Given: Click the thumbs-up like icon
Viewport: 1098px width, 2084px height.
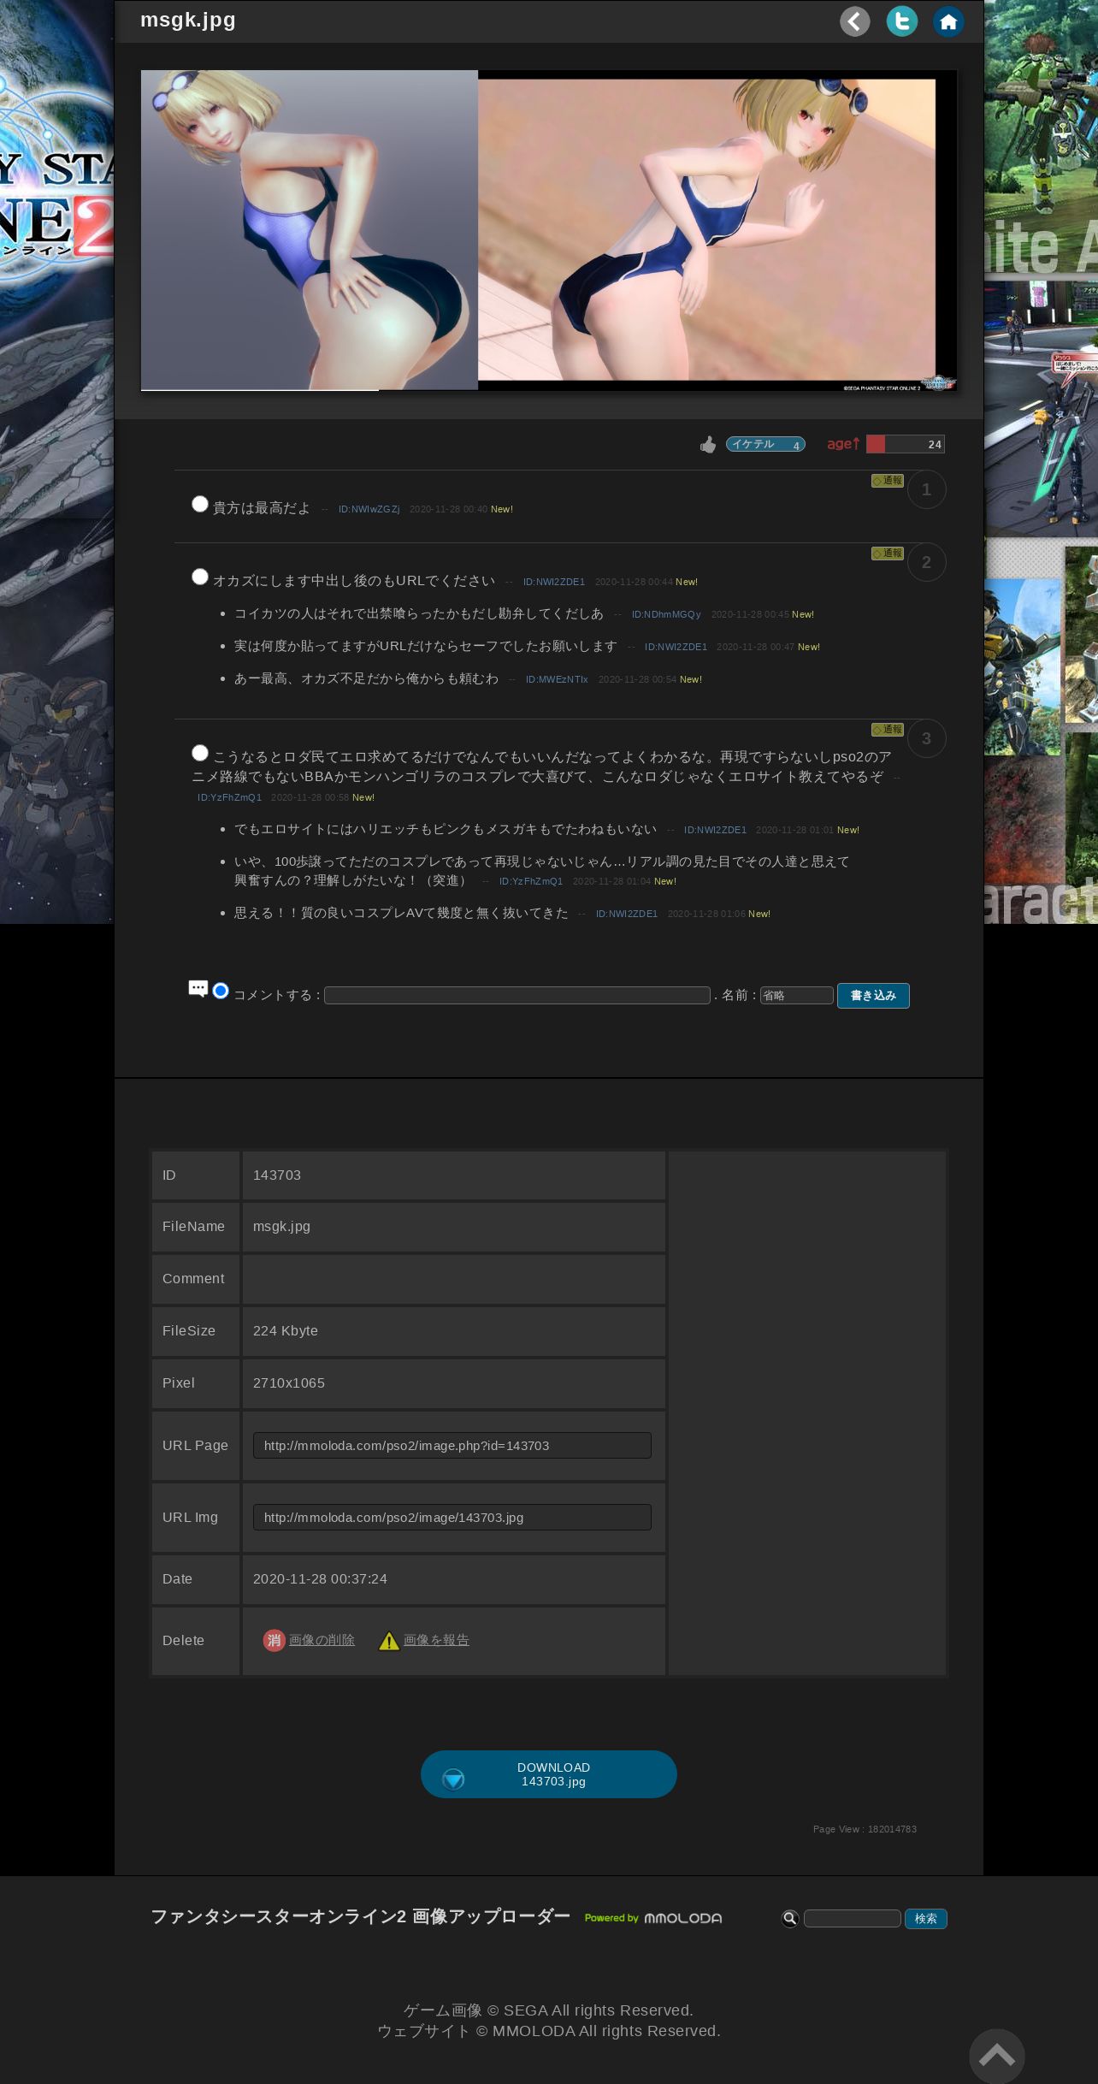Looking at the screenshot, I should tap(708, 444).
